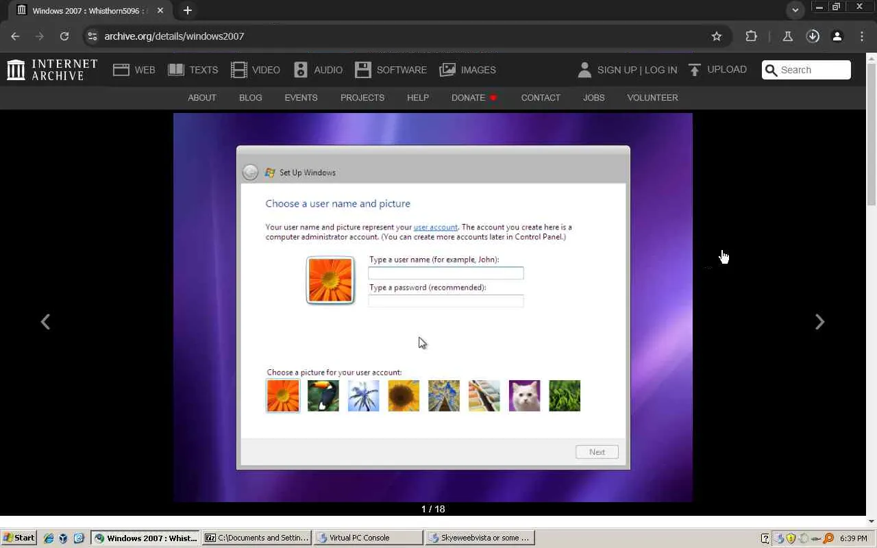This screenshot has height=548, width=877.
Task: Open the Chrome Labs flask icon
Action: click(x=788, y=36)
